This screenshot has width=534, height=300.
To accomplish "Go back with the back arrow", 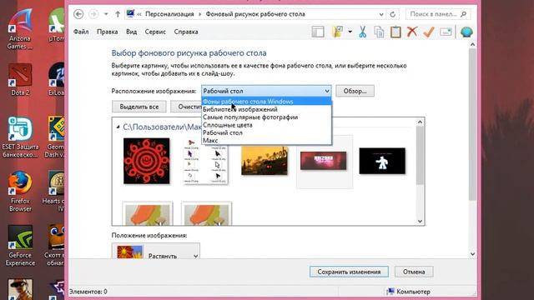I will 78,14.
